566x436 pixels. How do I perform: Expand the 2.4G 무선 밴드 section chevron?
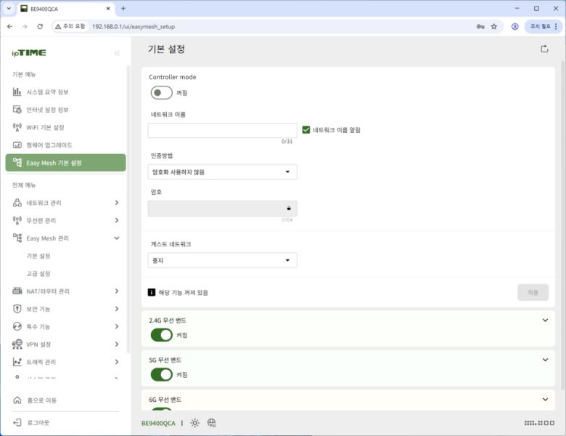(x=545, y=320)
